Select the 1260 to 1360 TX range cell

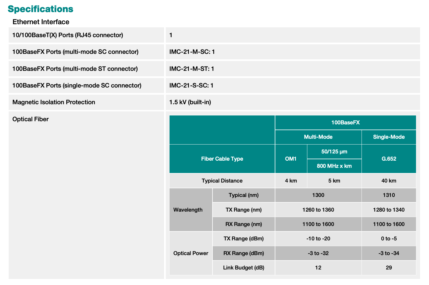318,210
